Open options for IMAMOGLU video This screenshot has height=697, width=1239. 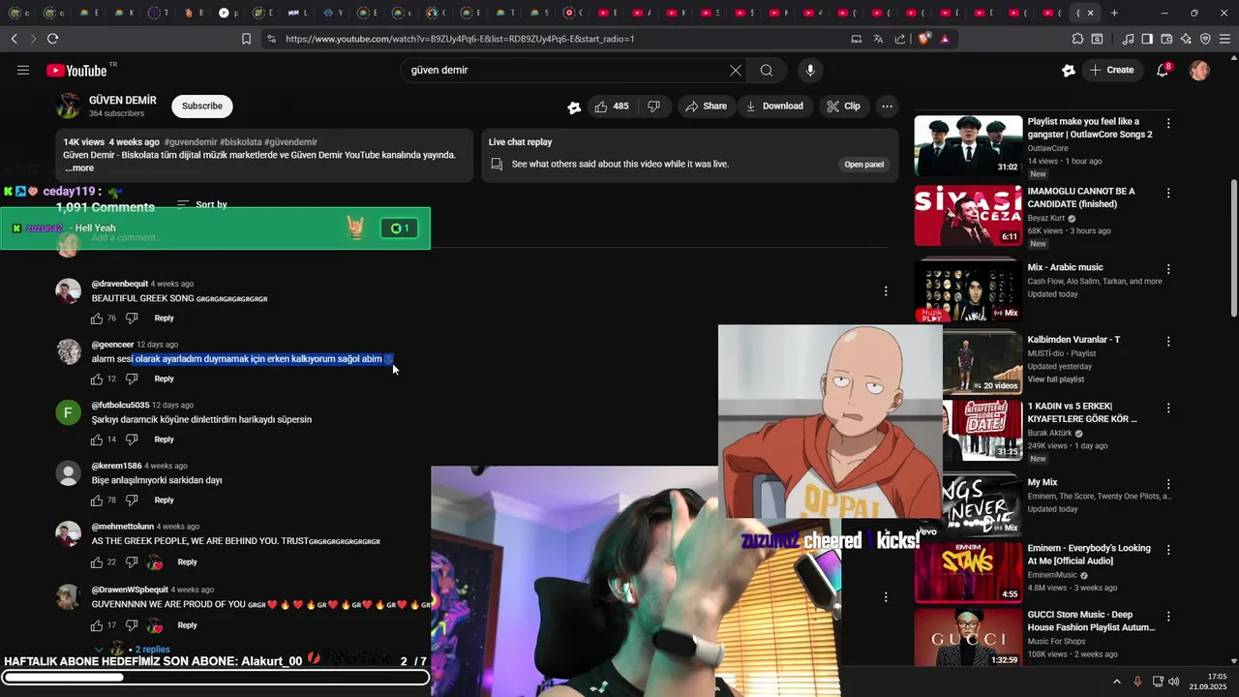tap(1168, 194)
